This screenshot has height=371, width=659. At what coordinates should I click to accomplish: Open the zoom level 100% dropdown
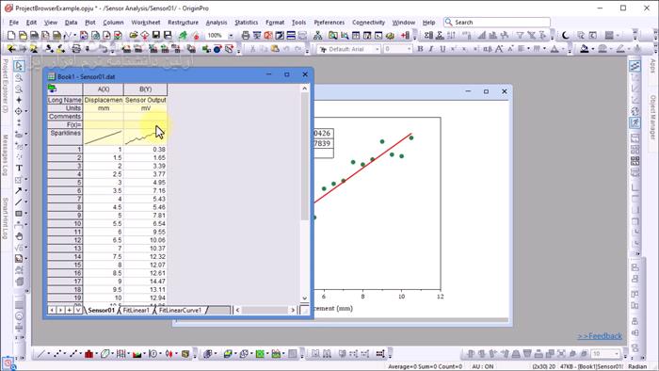(231, 36)
